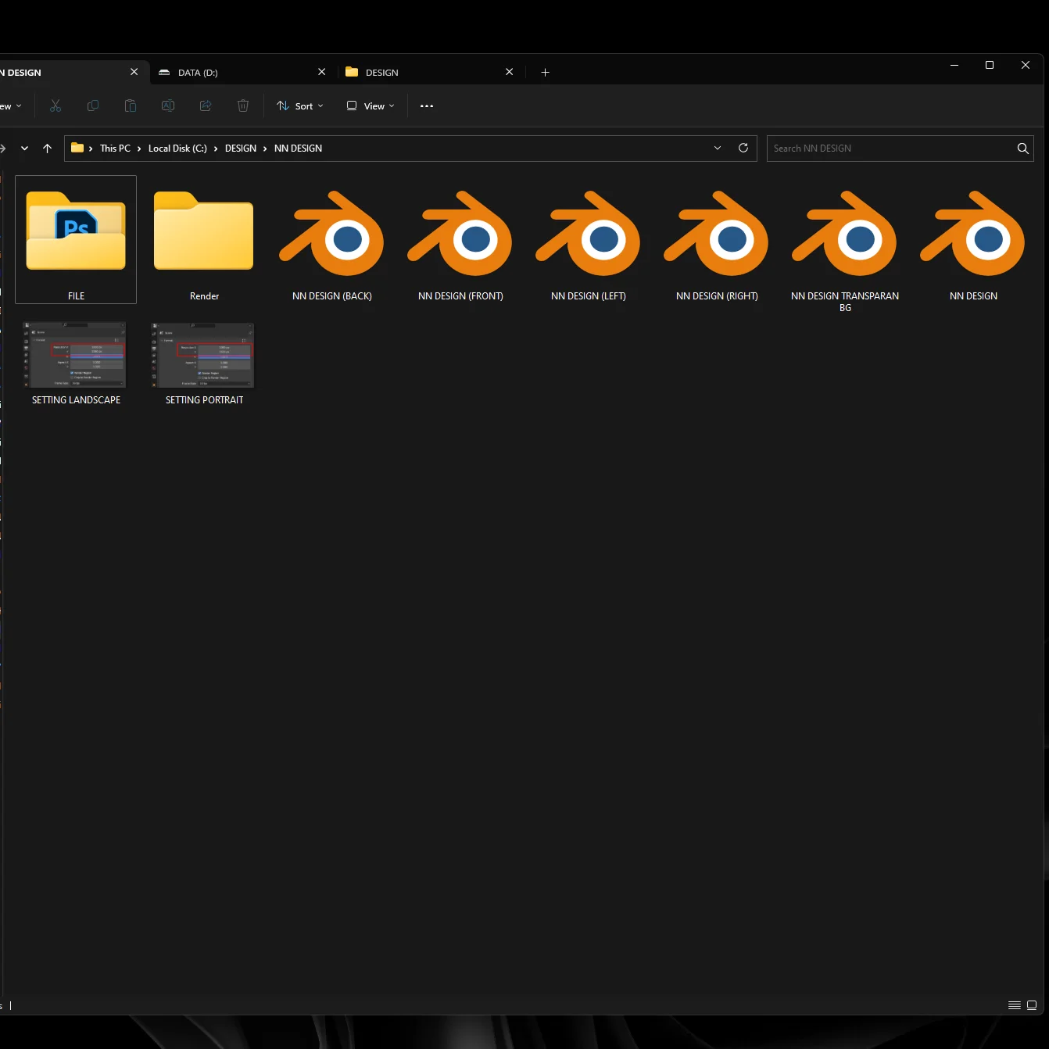Open the View dropdown menu
The image size is (1049, 1049).
tap(371, 106)
